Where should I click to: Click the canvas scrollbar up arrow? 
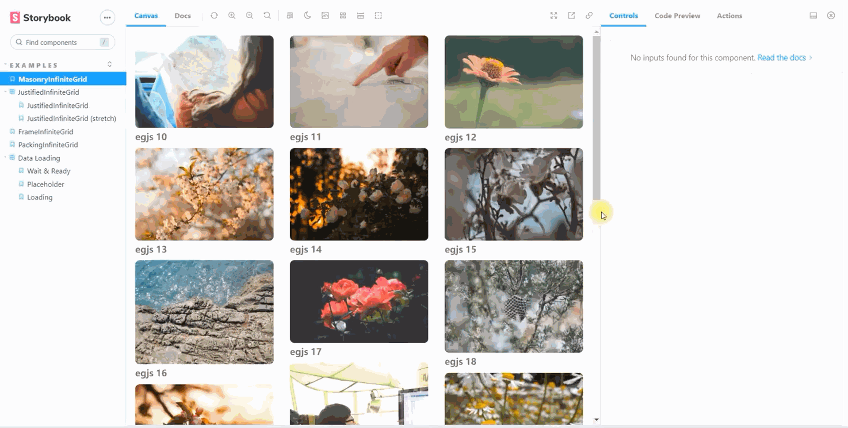[596, 32]
